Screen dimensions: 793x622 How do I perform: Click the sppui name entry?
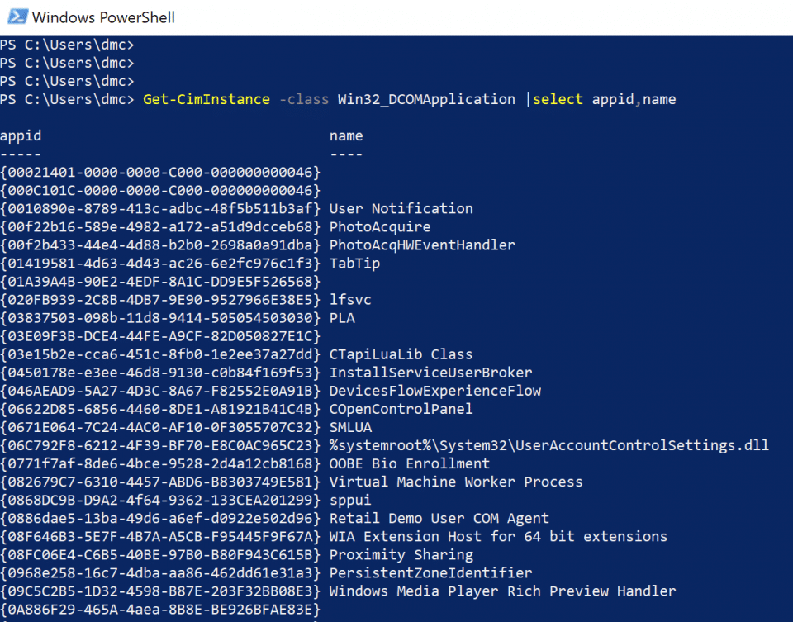[x=350, y=500]
